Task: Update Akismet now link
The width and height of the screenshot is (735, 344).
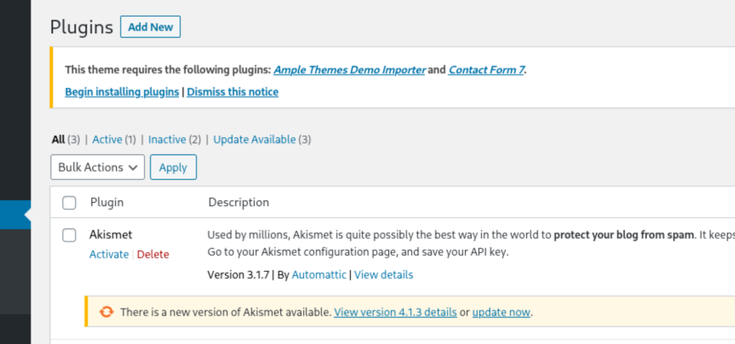Action: [x=501, y=312]
